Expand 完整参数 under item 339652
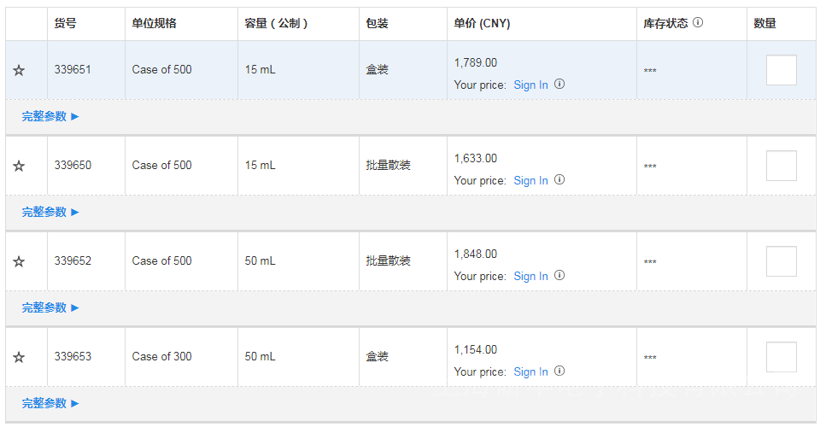This screenshot has width=820, height=427. coord(50,307)
